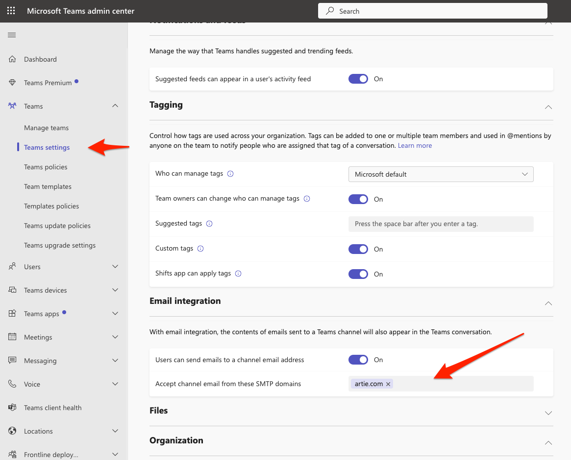The height and width of the screenshot is (460, 571).
Task: Toggle Shifts app can apply tags
Action: tap(358, 274)
